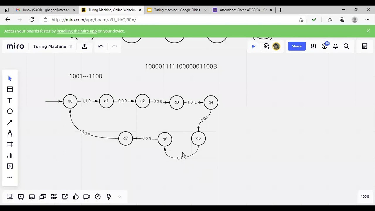Open voting thumbs-up icon
This screenshot has width=375, height=211.
76,197
